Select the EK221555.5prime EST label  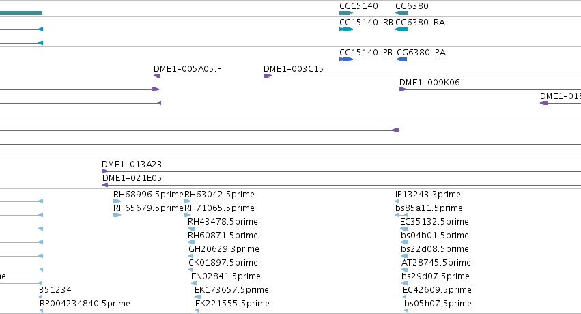232,304
